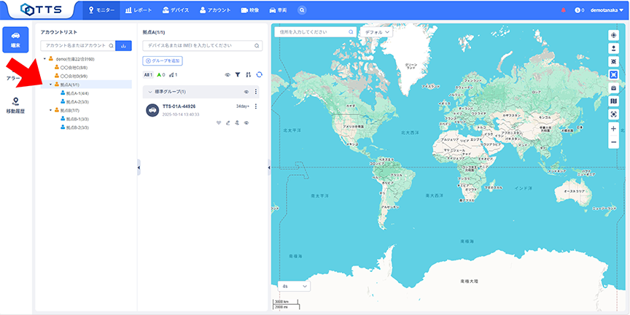The image size is (630, 315).
Task: Toggle visibility eye for 標準グループ
Action: [246, 92]
